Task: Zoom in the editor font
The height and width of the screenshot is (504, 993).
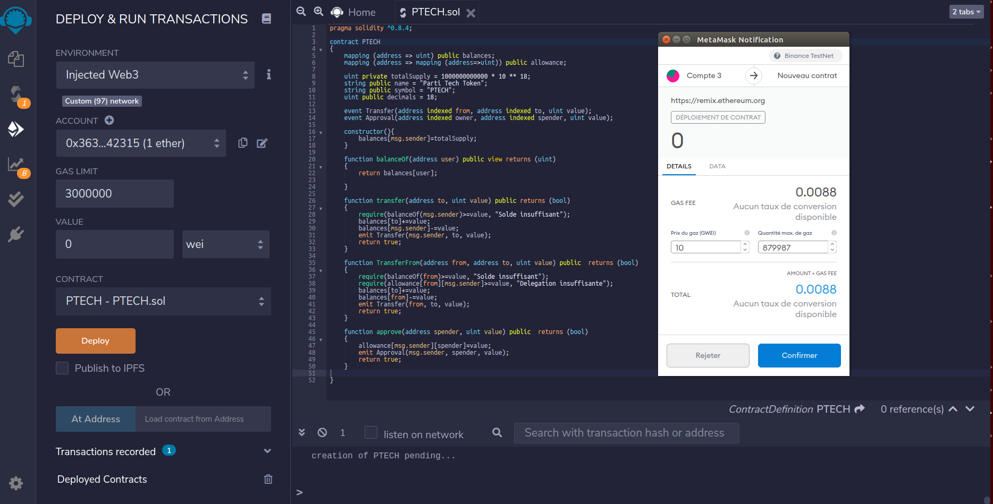Action: pos(318,11)
